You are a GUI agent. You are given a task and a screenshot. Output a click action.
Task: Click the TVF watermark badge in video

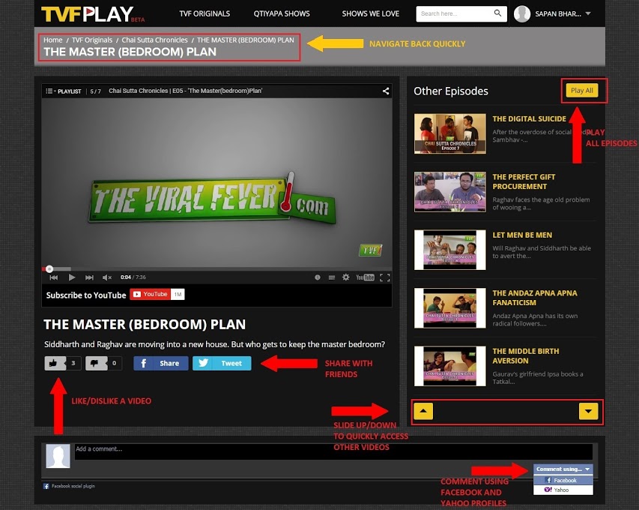coord(371,250)
